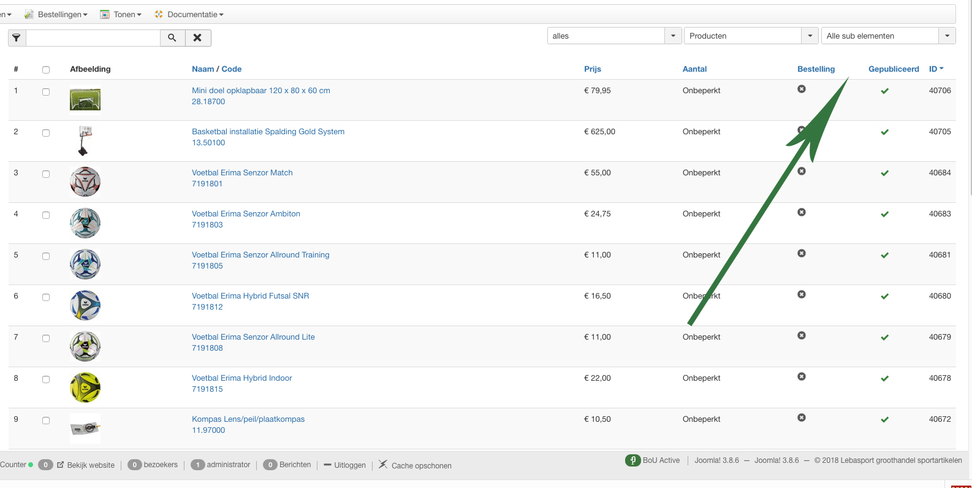Toggle order icon for Voetbal Erima Senzor Ambiton
The width and height of the screenshot is (972, 488).
(802, 212)
